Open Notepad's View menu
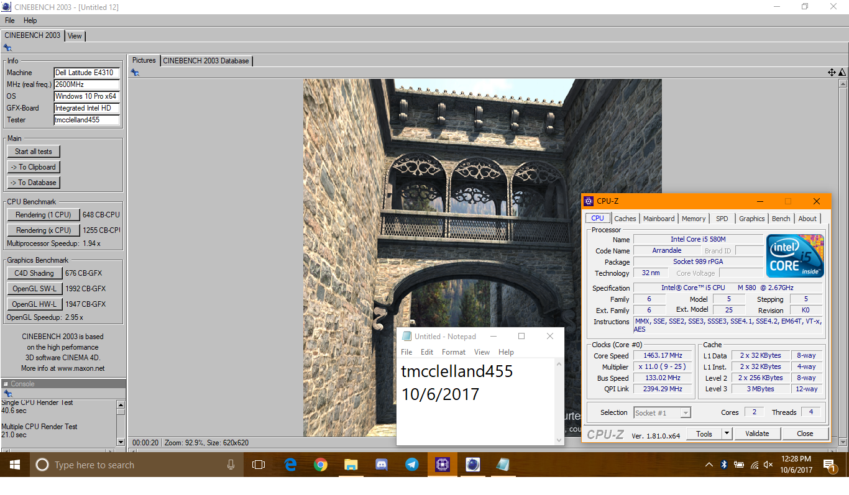Image resolution: width=849 pixels, height=495 pixels. [482, 352]
